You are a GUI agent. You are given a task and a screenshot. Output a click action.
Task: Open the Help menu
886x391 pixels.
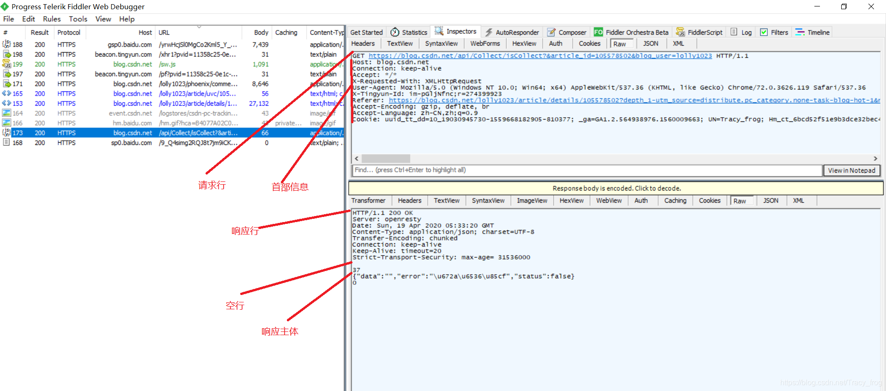point(127,19)
